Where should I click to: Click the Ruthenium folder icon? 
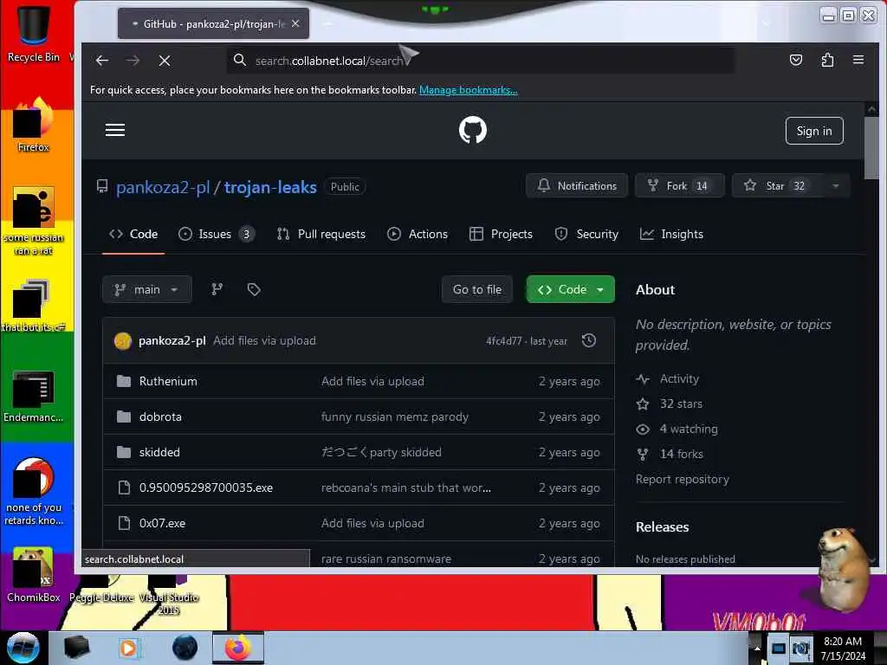[x=124, y=381]
